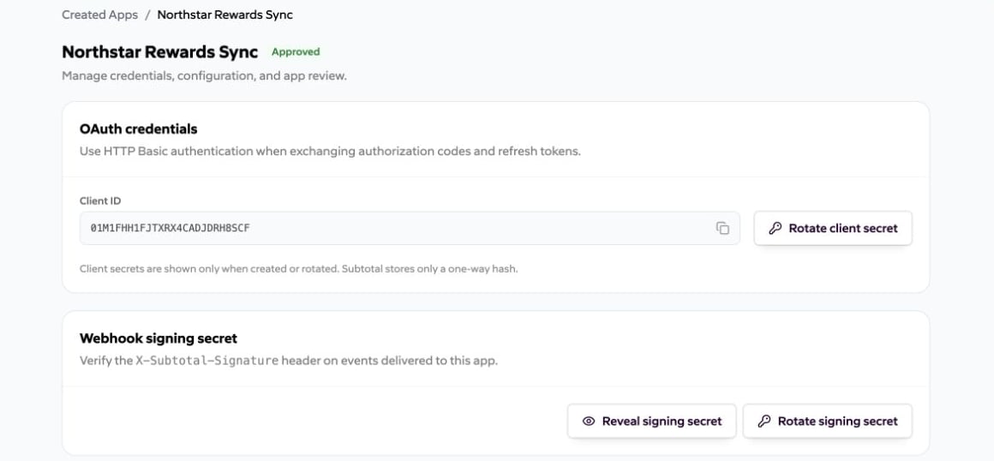Open the Created Apps breadcrumb link
This screenshot has height=461, width=994.
(99, 15)
